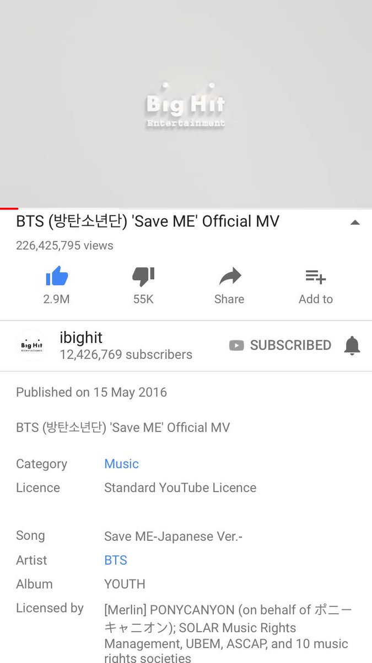Collapse the video description with the arrow
This screenshot has width=372, height=663.
pos(355,223)
